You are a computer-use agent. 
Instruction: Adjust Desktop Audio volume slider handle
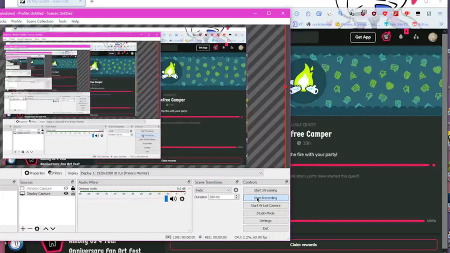coord(166,198)
